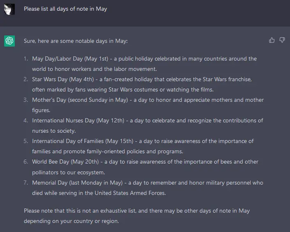This screenshot has width=290, height=232.
Task: Select the Memorial Day list item
Action: click(147, 187)
